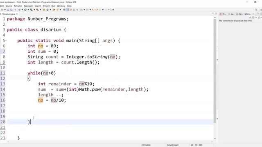Click the green Run button

tap(25, 10)
